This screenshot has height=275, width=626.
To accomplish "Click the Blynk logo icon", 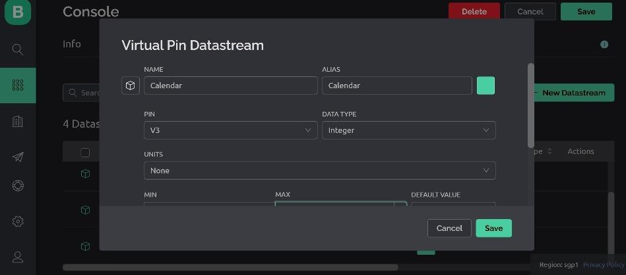I will [18, 12].
